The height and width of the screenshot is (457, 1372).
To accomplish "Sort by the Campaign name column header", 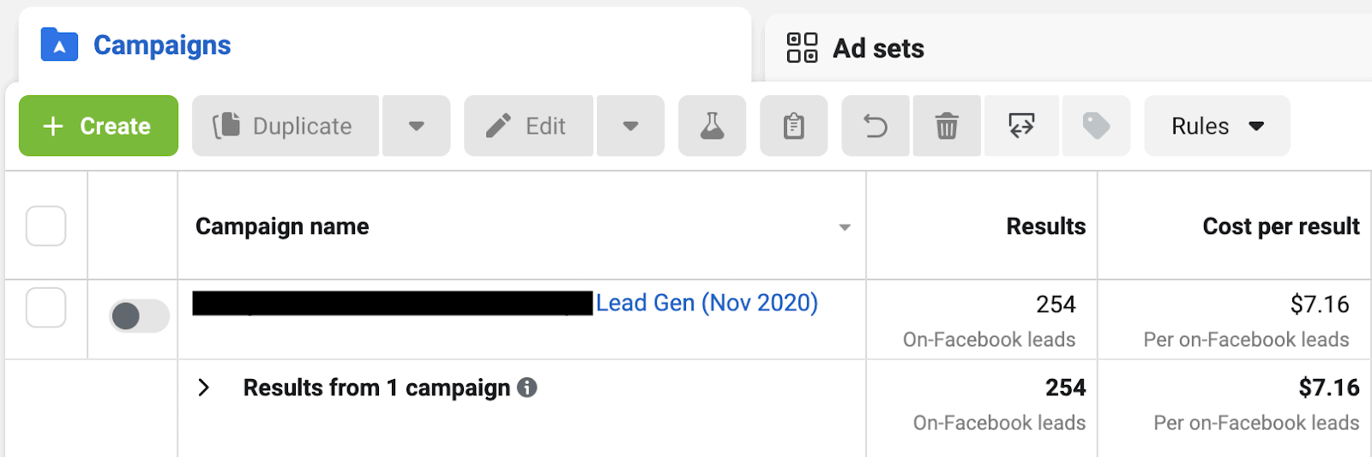I will [x=282, y=226].
